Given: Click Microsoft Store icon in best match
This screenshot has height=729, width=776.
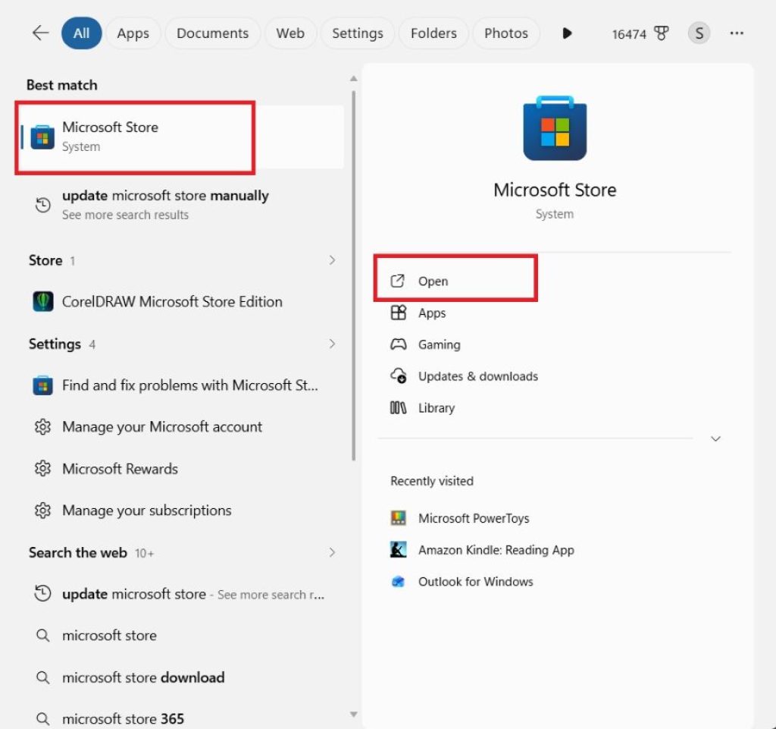Looking at the screenshot, I should (42, 137).
